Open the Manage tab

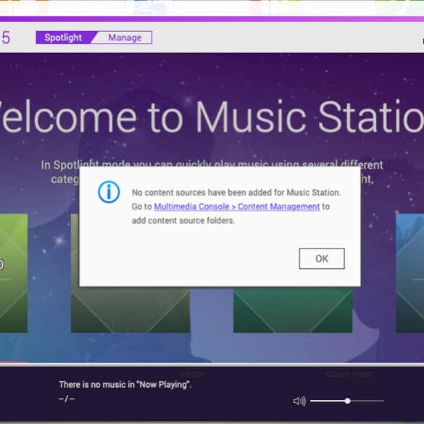coord(125,38)
